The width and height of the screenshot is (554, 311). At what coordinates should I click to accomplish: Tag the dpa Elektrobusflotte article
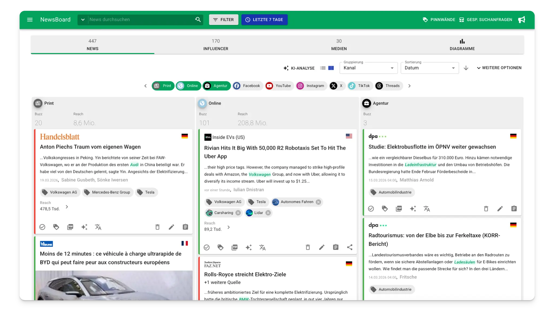pyautogui.click(x=385, y=208)
